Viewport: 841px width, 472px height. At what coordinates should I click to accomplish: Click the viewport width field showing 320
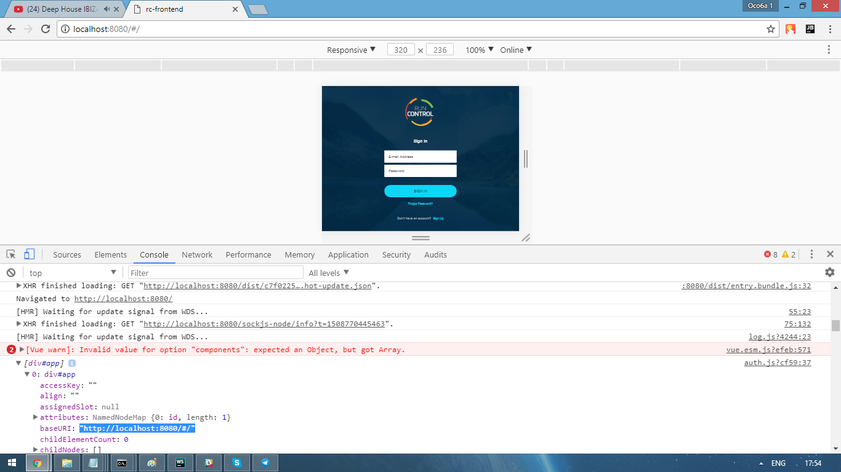pos(401,50)
